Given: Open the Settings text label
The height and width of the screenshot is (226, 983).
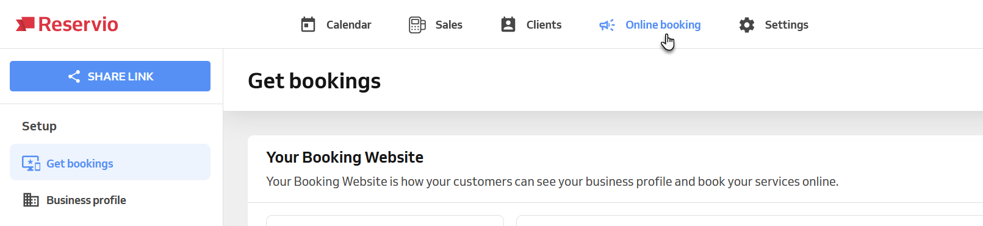Looking at the screenshot, I should (787, 25).
